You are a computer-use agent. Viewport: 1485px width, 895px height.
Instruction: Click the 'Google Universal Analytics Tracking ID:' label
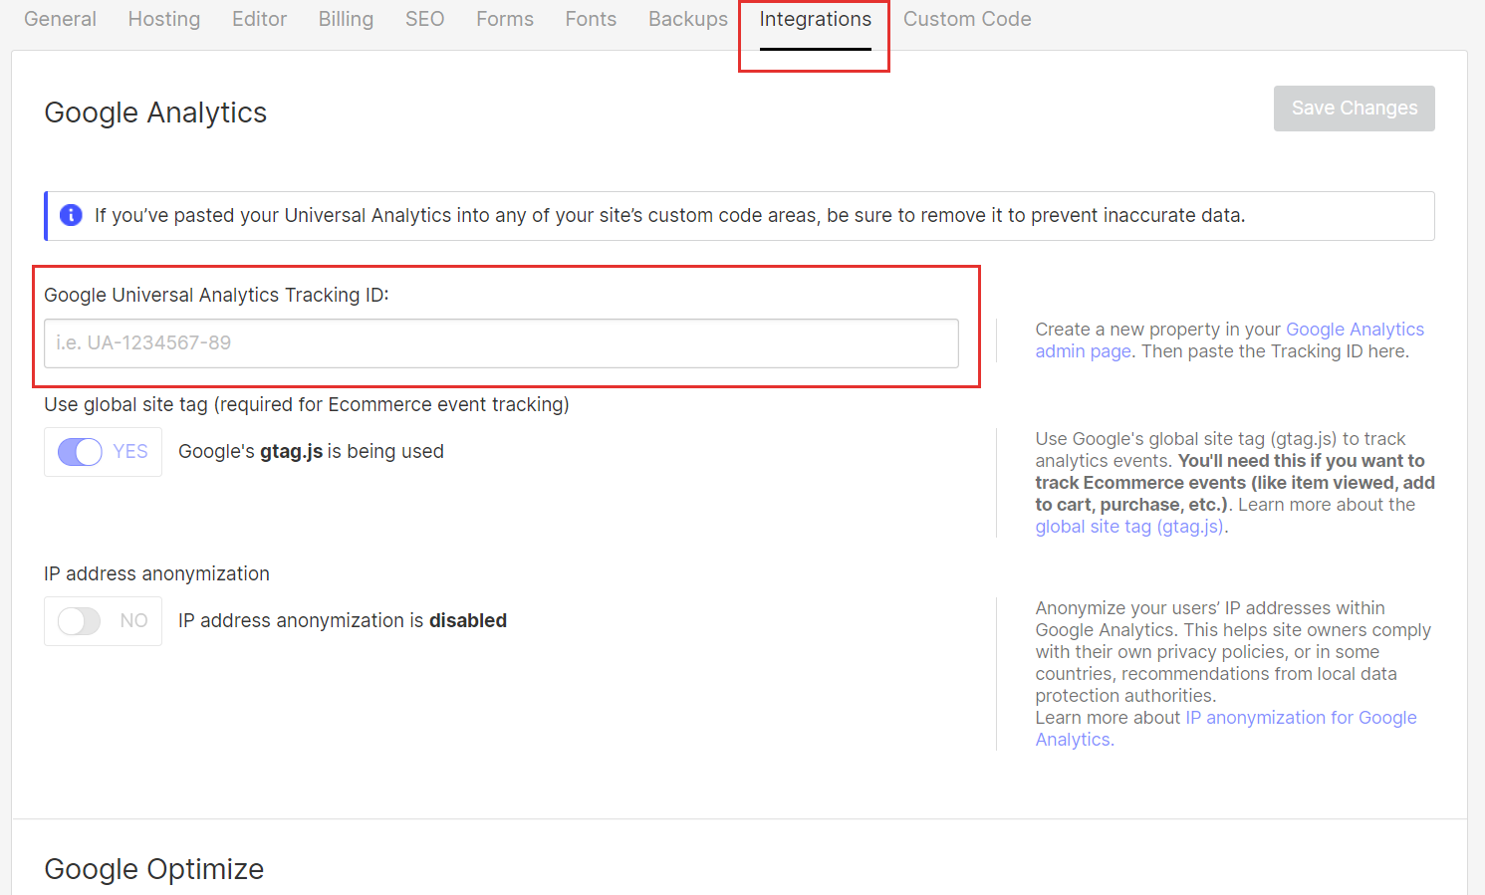[216, 295]
